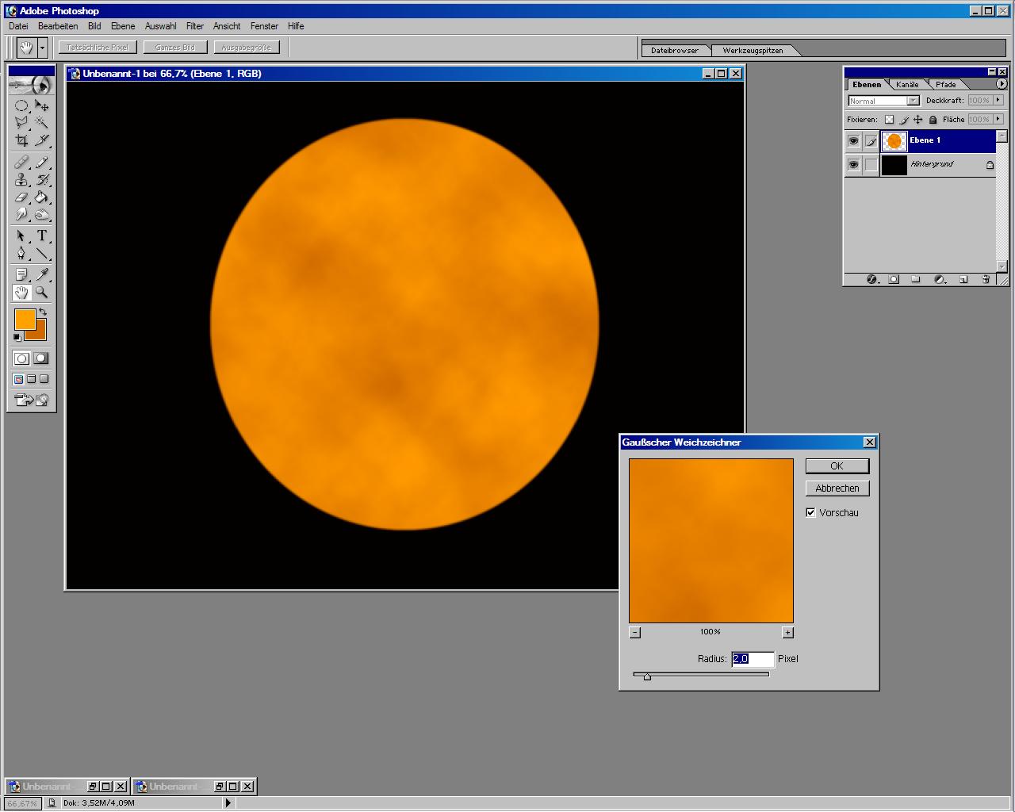
Task: Create new layer via Layers panel icon
Action: (963, 279)
